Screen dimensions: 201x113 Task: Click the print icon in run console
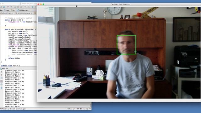(x=2, y=84)
